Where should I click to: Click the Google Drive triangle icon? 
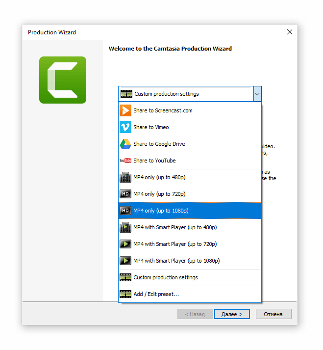(125, 144)
